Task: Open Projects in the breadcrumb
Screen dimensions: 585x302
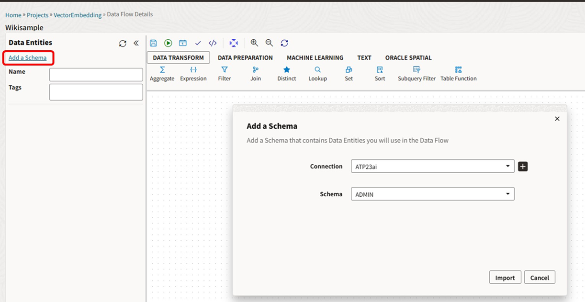Action: pos(37,15)
